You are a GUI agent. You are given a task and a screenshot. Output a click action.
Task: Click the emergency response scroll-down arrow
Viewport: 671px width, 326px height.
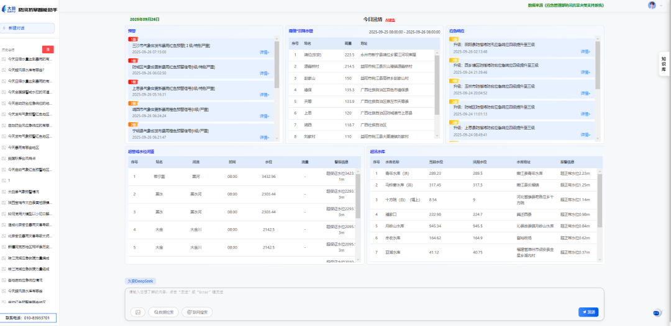coord(598,139)
